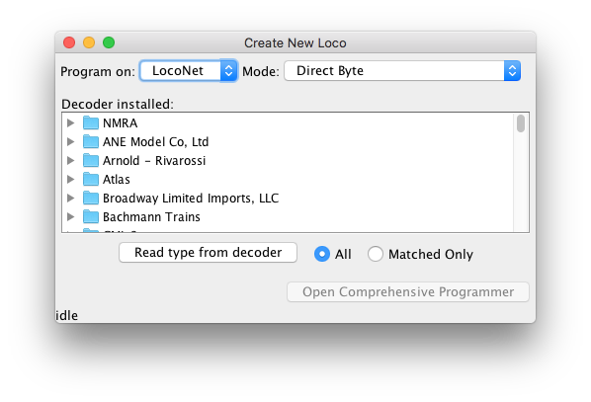Expand the Bachmann Trains node
The height and width of the screenshot is (402, 591).
[70, 217]
